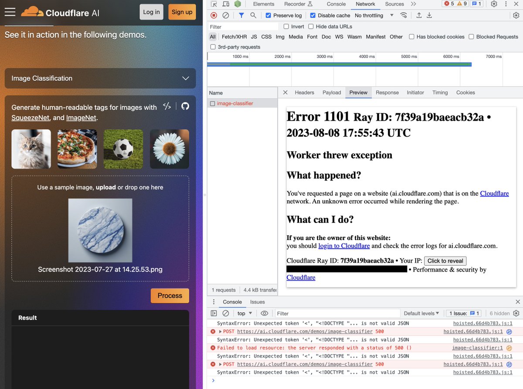Switch to the Sources tab
523x389 pixels.
[x=394, y=4]
